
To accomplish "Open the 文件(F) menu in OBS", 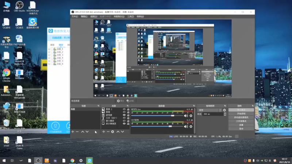I will pos(75,16).
